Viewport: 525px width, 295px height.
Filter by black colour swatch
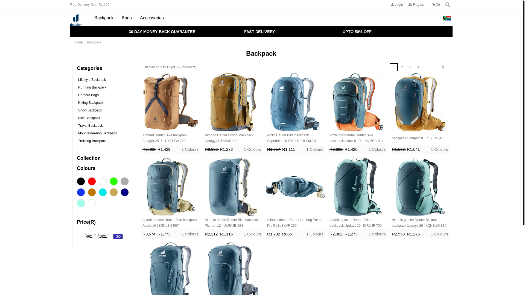coord(81,181)
